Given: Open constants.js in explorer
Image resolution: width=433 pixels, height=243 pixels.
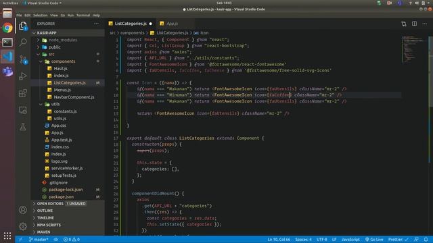Looking at the screenshot, I should (x=65, y=111).
